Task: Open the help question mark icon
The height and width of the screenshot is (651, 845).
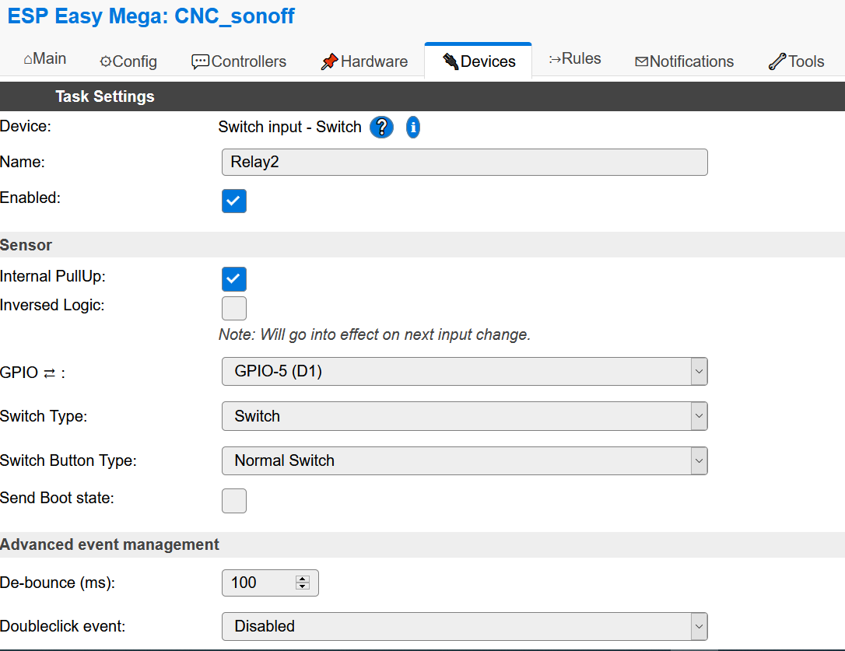Action: (381, 128)
